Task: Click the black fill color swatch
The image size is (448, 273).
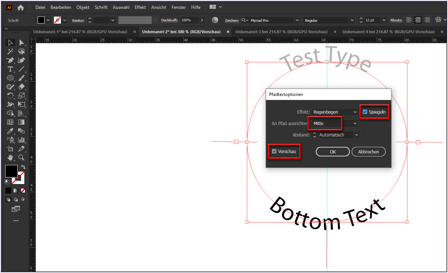Action: point(11,171)
